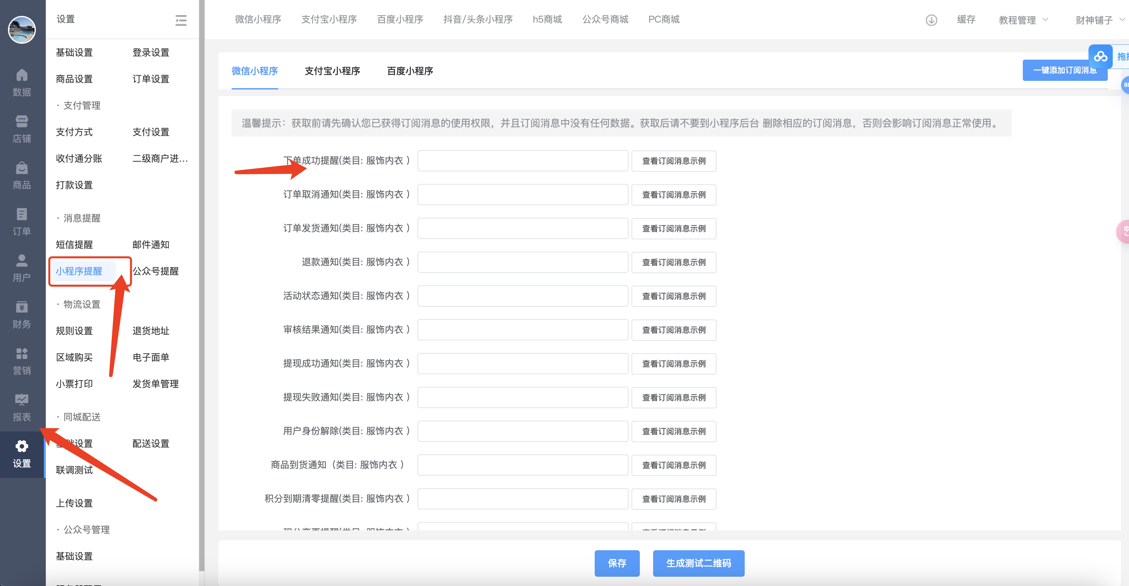Select the 设置 gear icon in sidebar
Screen dimensions: 1129x586
(22, 446)
